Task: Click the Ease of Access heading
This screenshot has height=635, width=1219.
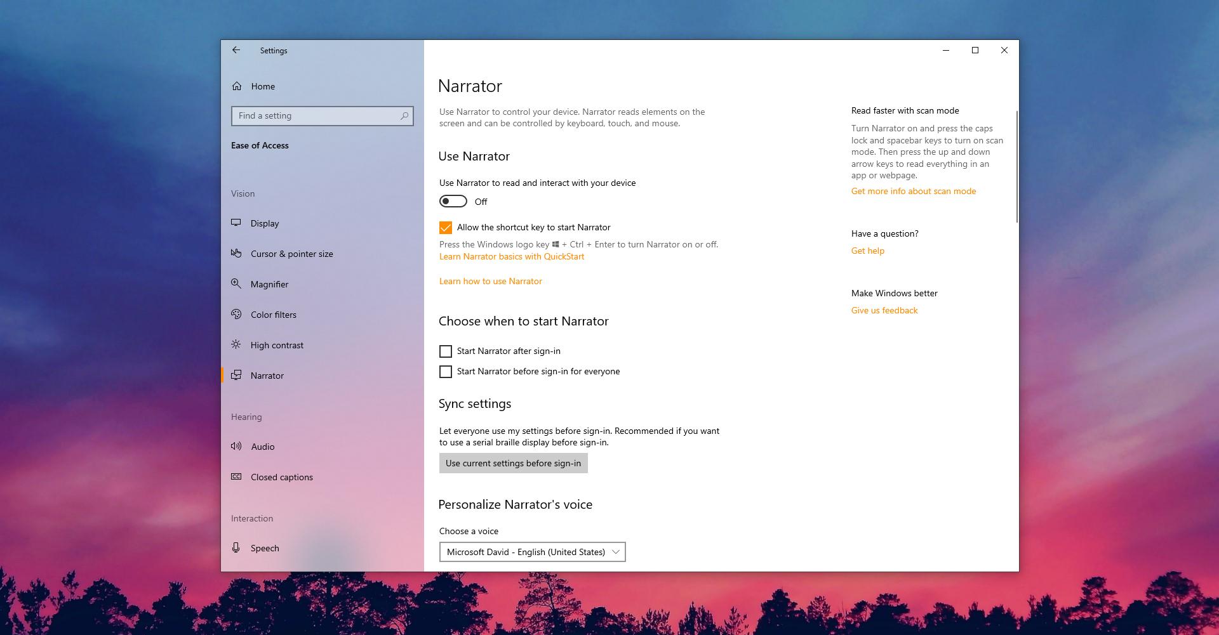Action: click(x=260, y=145)
